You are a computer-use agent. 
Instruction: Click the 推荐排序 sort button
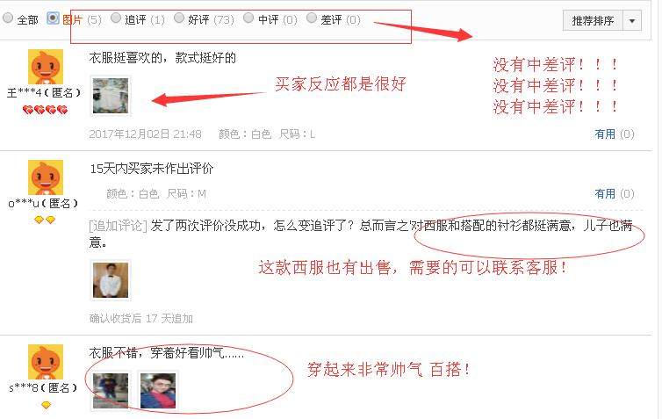pos(593,21)
